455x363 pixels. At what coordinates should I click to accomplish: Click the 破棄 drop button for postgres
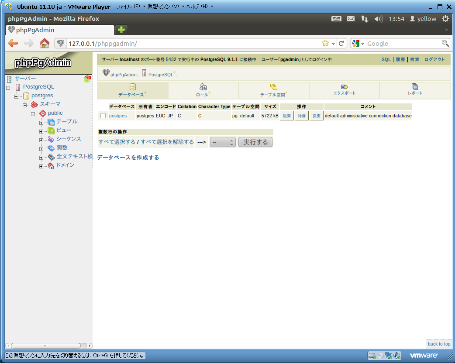click(x=287, y=116)
